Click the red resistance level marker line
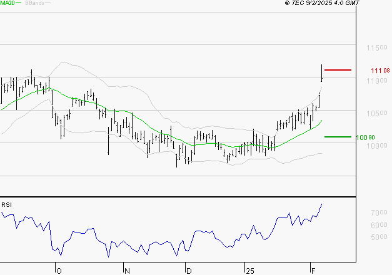Image resolution: width=392 pixels, height=275 pixels. point(338,70)
